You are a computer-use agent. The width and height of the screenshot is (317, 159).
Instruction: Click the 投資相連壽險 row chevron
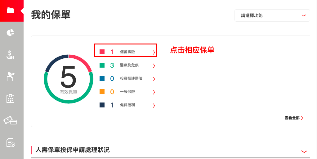(154, 79)
